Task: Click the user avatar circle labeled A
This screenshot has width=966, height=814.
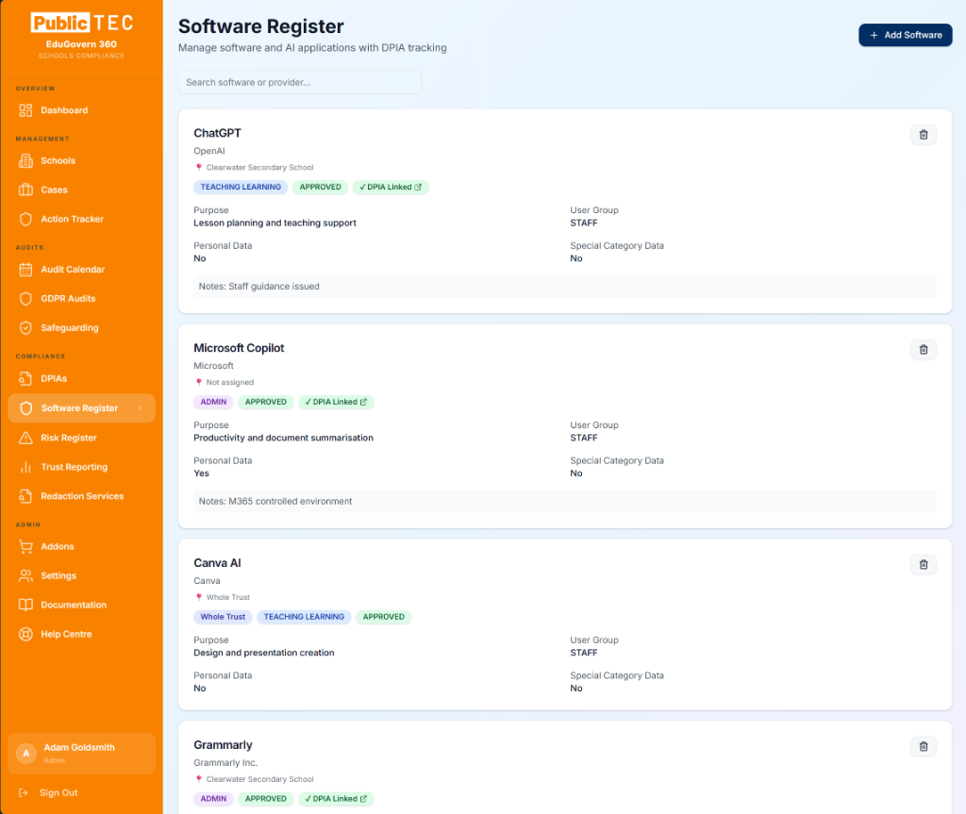Action: pyautogui.click(x=25, y=753)
